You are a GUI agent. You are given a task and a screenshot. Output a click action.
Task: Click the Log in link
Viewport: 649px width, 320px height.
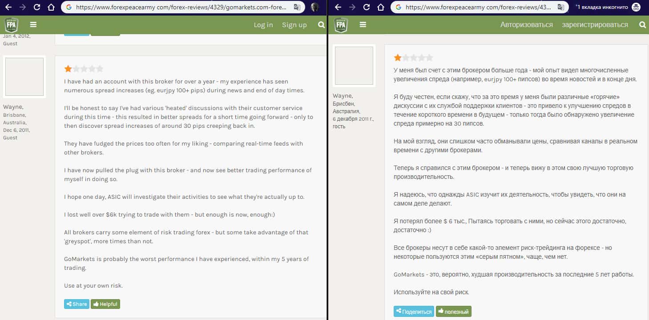[263, 25]
